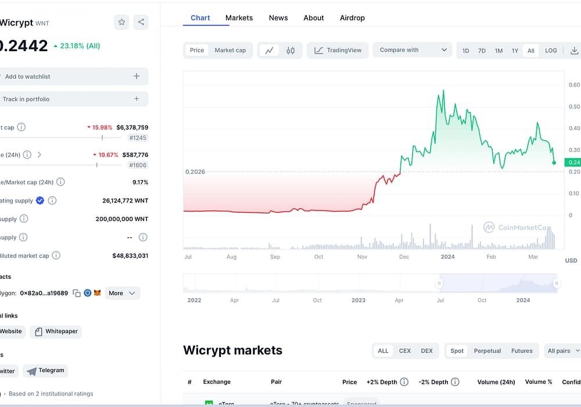Screen dimensions: 581x407
Task: Expand the More contracts dropdown
Action: pyautogui.click(x=123, y=293)
